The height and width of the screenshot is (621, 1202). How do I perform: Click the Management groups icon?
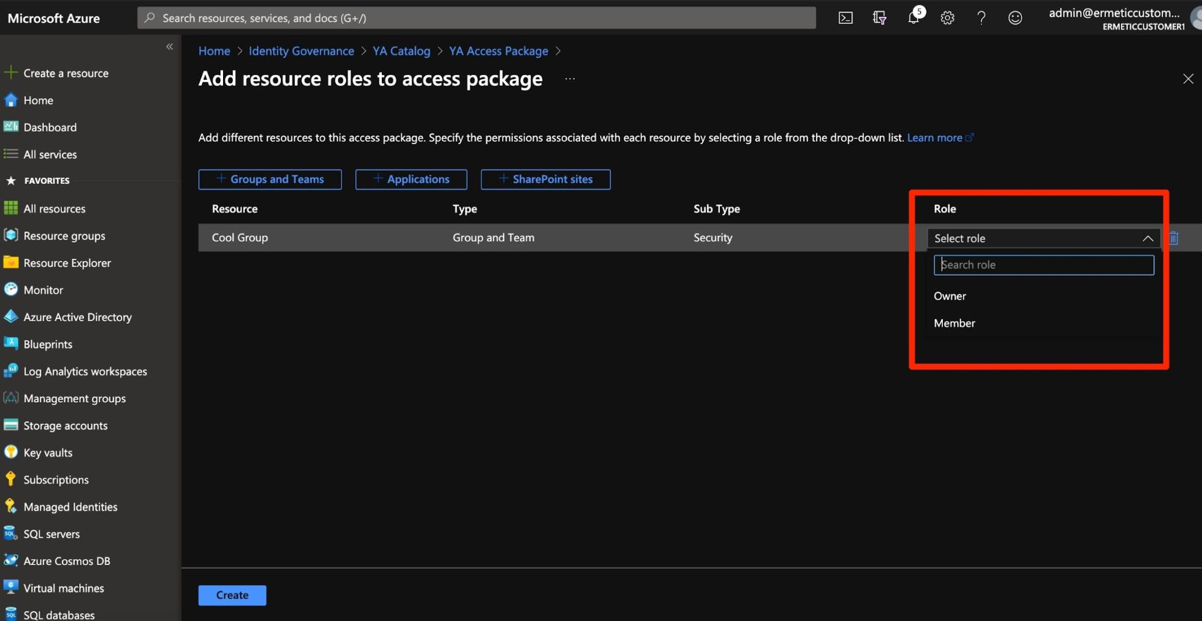[x=11, y=398]
